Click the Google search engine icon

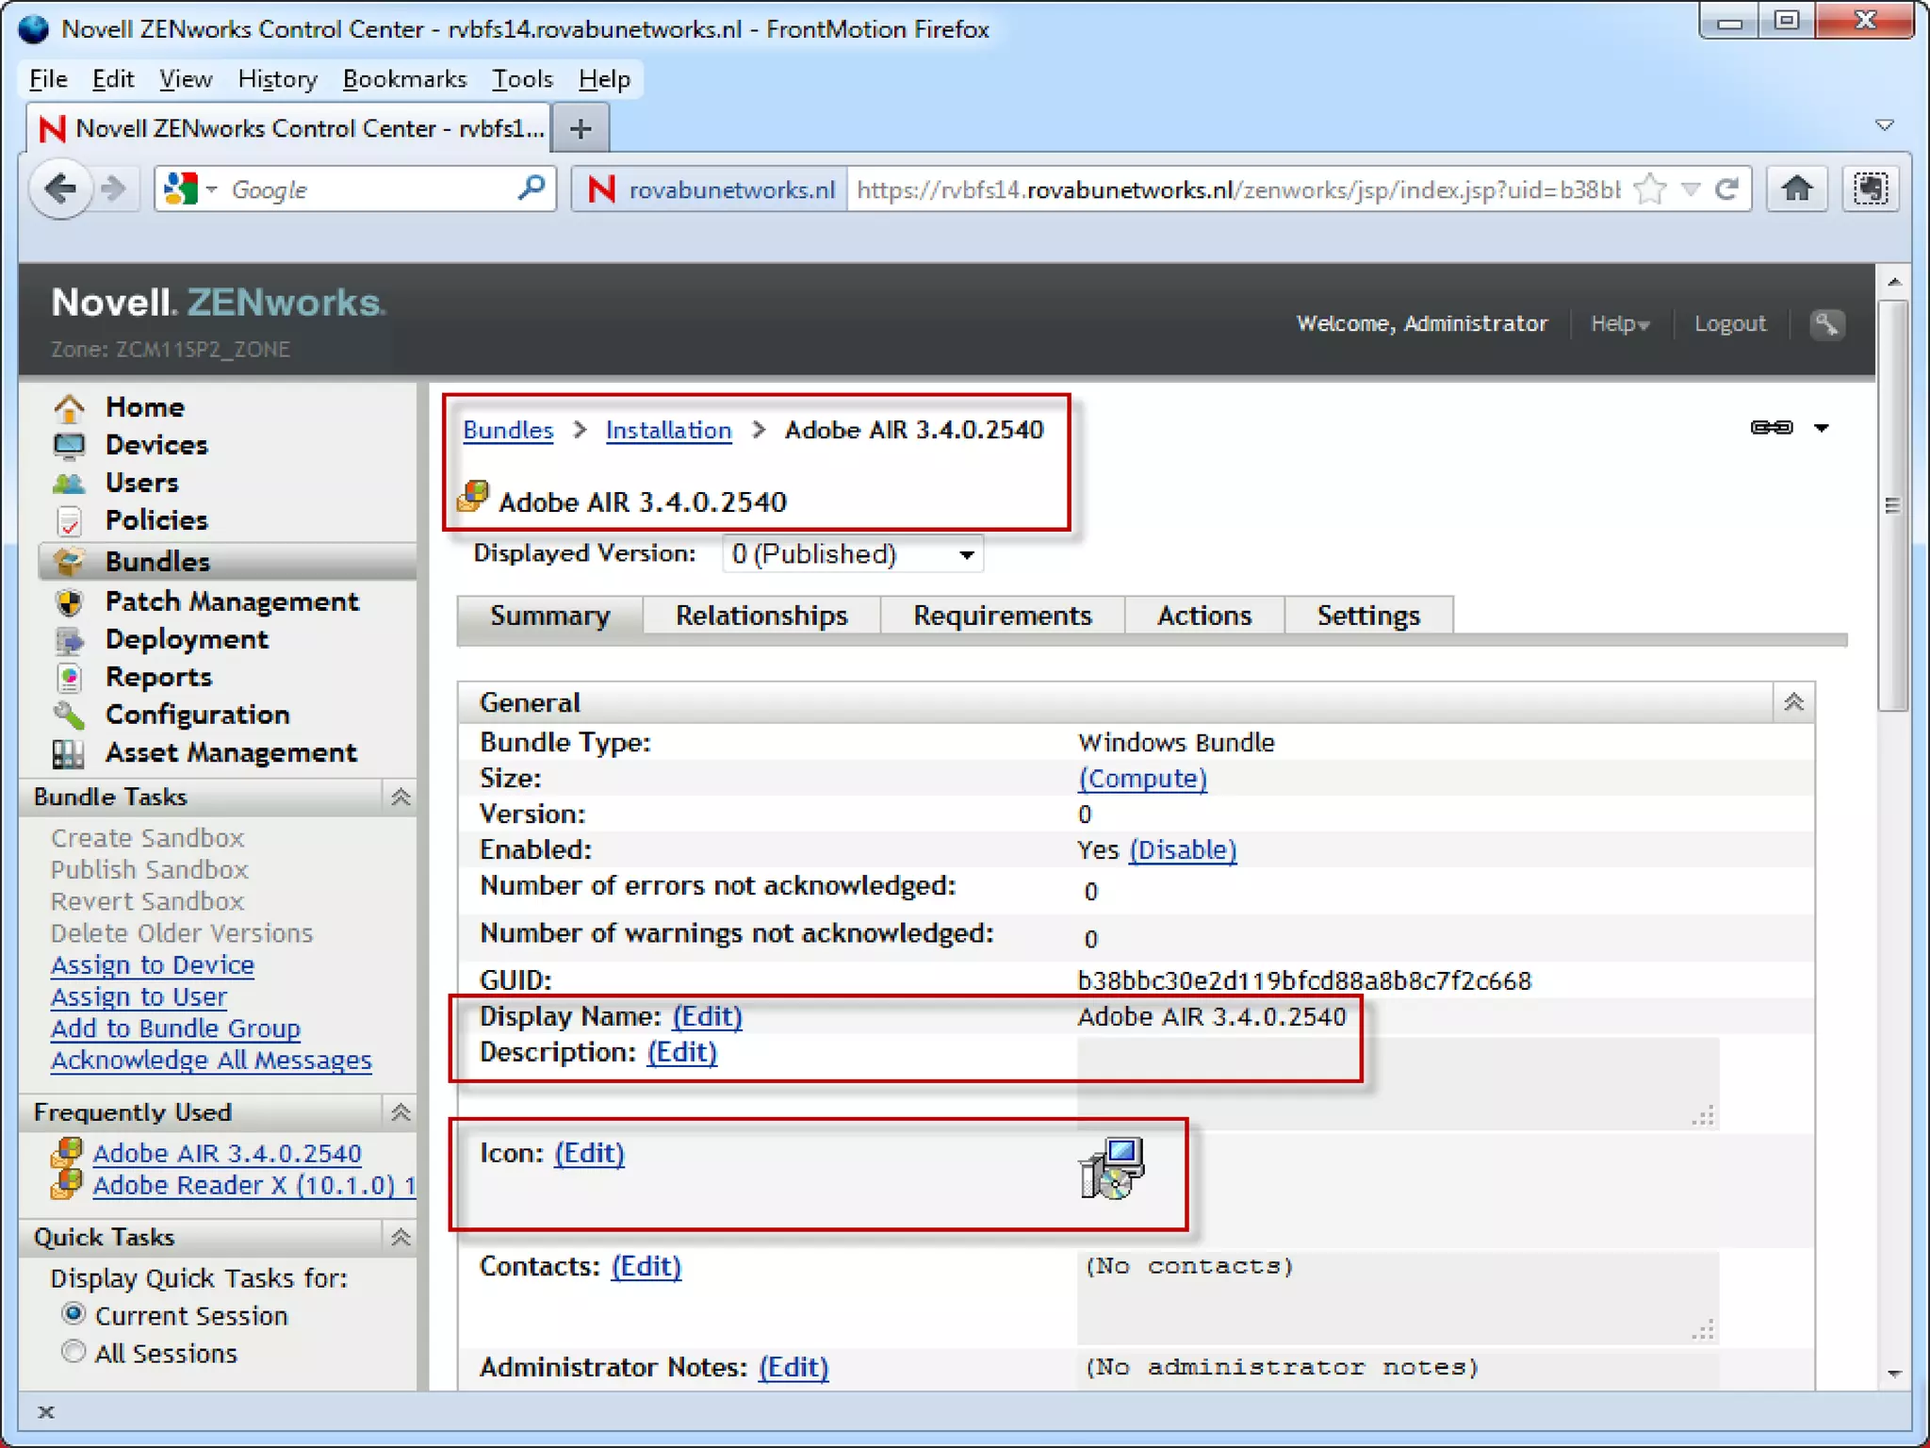click(180, 189)
